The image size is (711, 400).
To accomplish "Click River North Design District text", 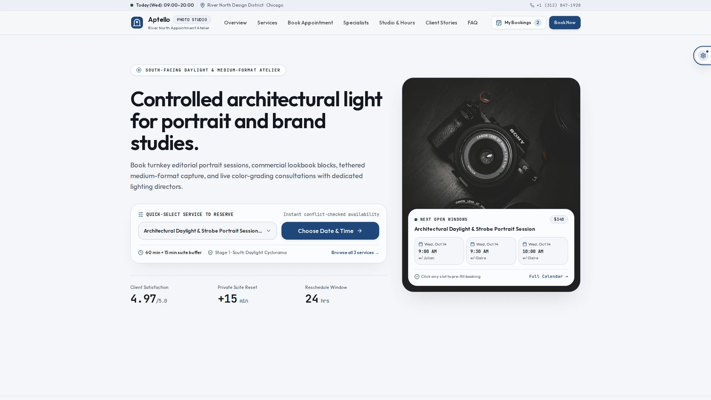I will pos(245,5).
